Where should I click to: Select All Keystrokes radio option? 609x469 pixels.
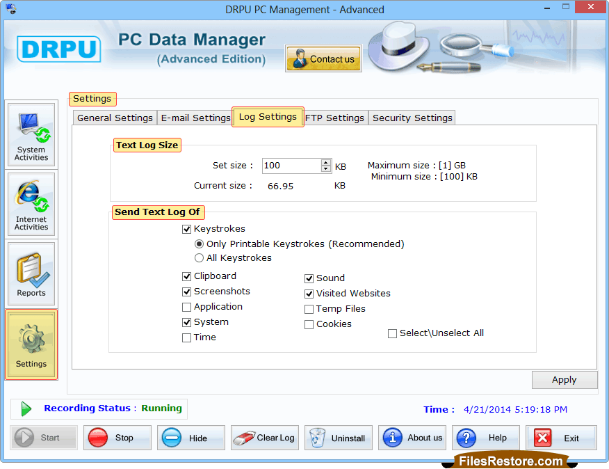(199, 258)
